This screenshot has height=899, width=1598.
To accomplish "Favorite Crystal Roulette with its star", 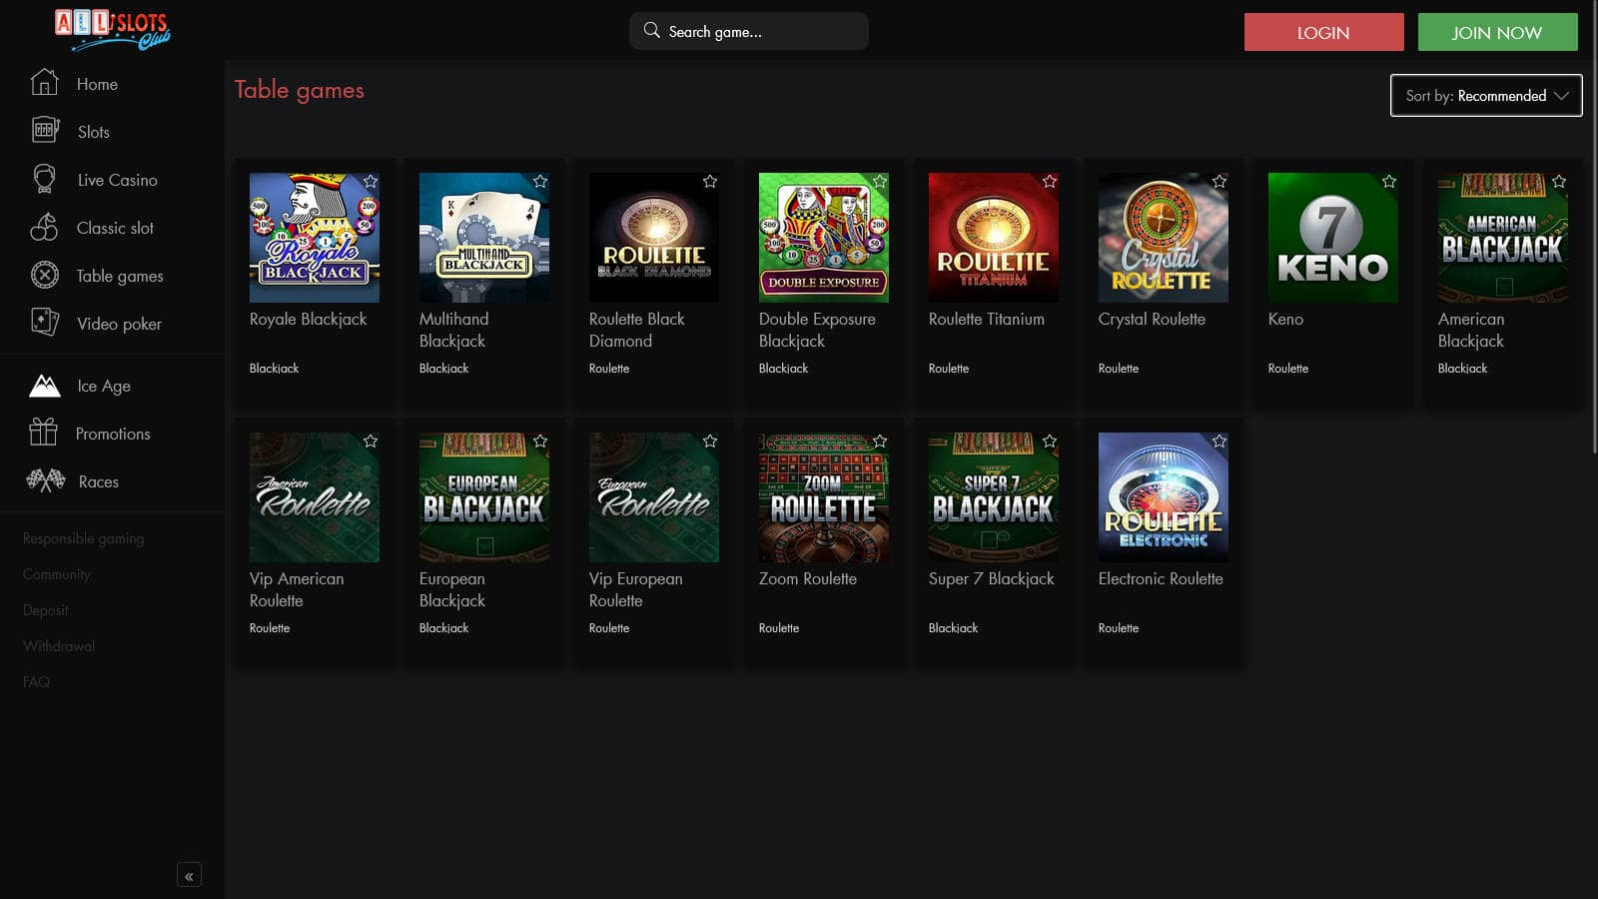I will [x=1219, y=182].
